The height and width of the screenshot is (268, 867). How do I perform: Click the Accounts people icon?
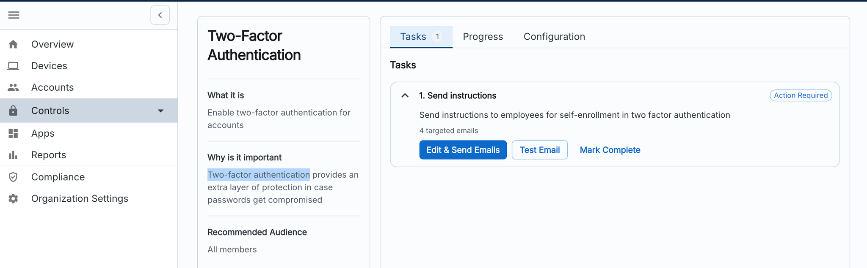tap(14, 87)
